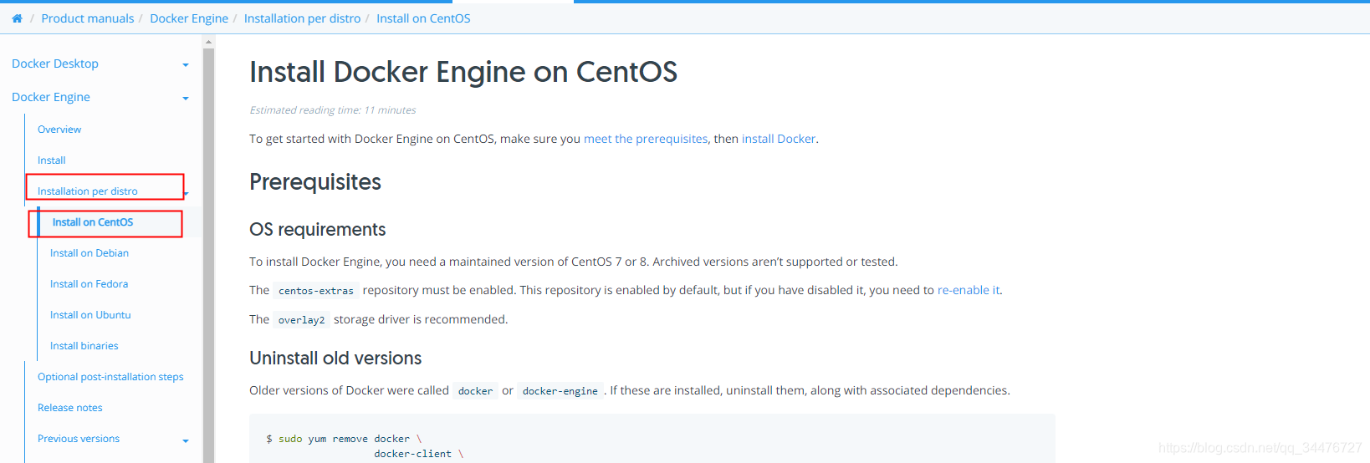The width and height of the screenshot is (1370, 463).
Task: Collapse Docker Engine sidebar arrow
Action: (186, 99)
